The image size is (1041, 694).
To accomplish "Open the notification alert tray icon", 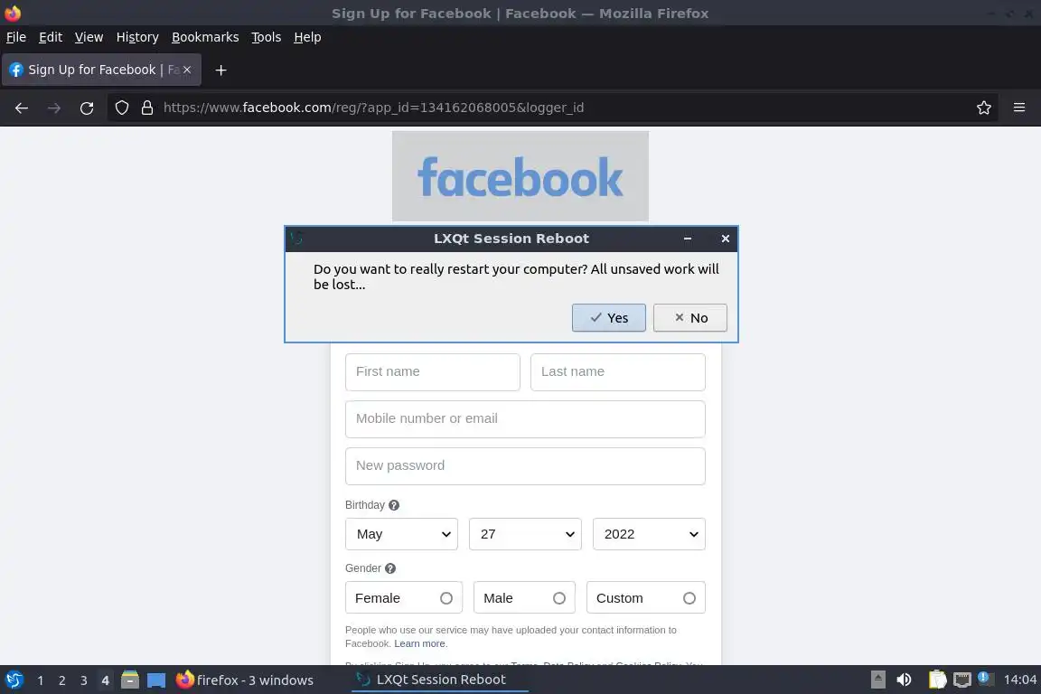I will pos(986,679).
